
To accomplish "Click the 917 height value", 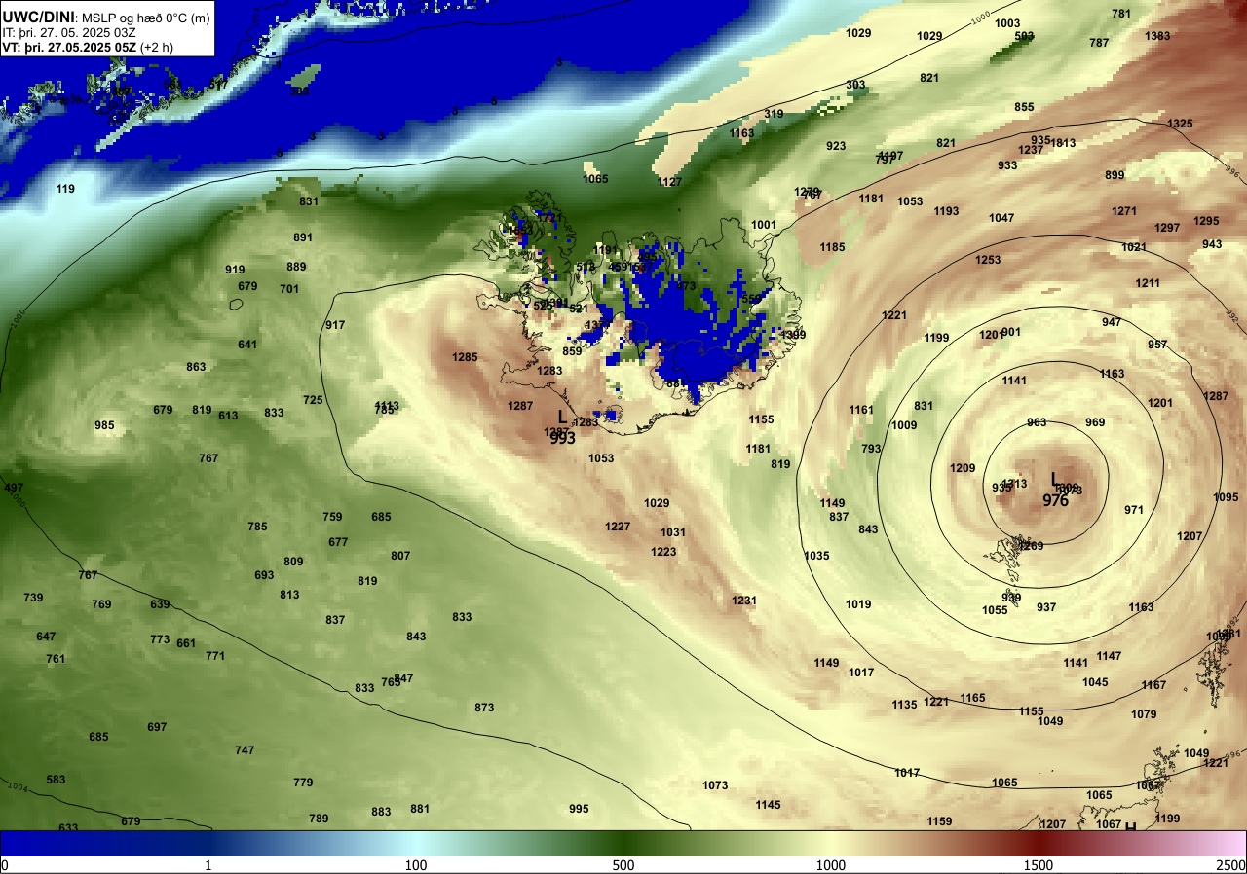I will 335,325.
